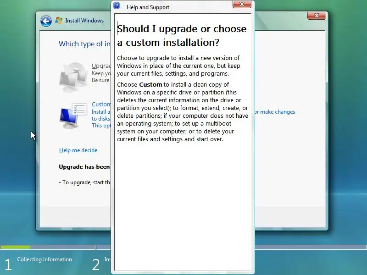Go back using the blue arrow button
Viewport: 367px width, 275px height.
[x=46, y=21]
